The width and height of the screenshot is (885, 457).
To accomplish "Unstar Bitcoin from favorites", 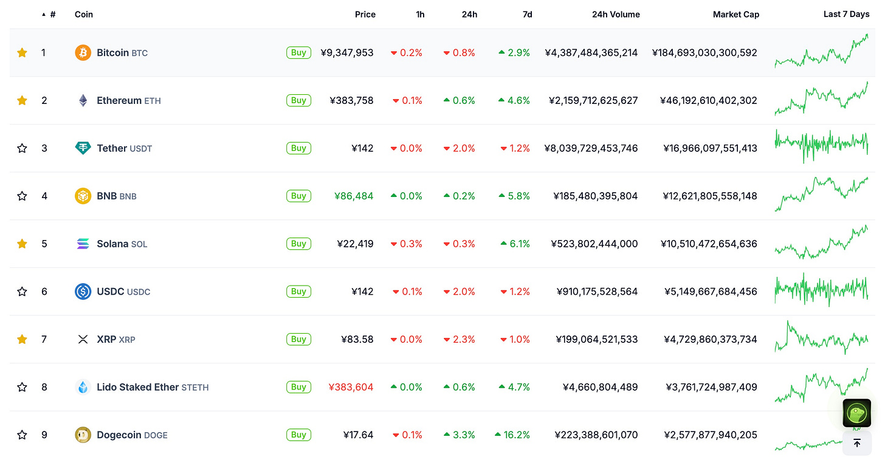I will pyautogui.click(x=22, y=53).
